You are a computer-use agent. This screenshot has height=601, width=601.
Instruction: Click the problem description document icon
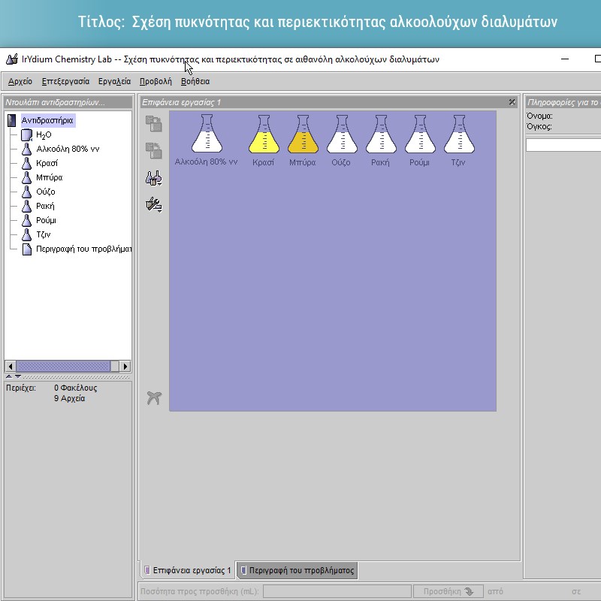[x=27, y=249]
